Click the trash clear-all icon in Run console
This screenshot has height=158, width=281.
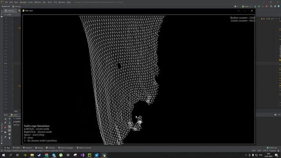[10, 138]
